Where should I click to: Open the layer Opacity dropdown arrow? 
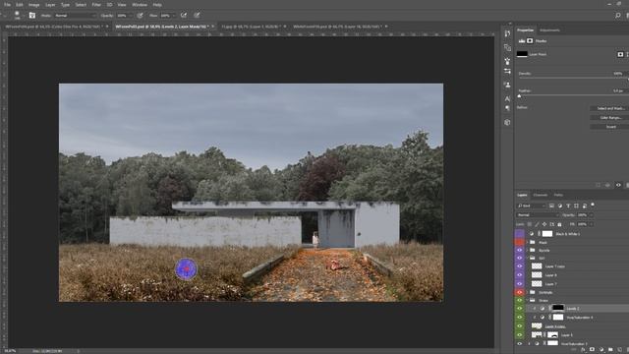(x=592, y=215)
